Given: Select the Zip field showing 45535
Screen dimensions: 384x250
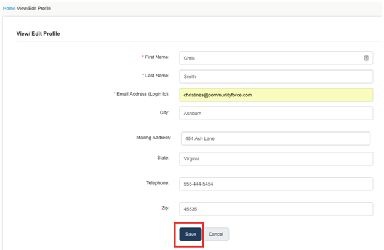Looking at the screenshot, I should [276, 209].
